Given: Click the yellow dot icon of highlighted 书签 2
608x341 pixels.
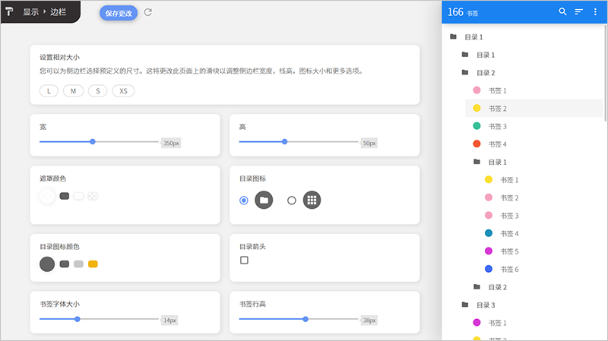Looking at the screenshot, I should (x=477, y=109).
